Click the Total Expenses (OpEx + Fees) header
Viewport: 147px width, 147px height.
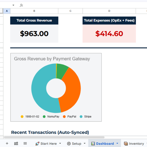point(109,20)
